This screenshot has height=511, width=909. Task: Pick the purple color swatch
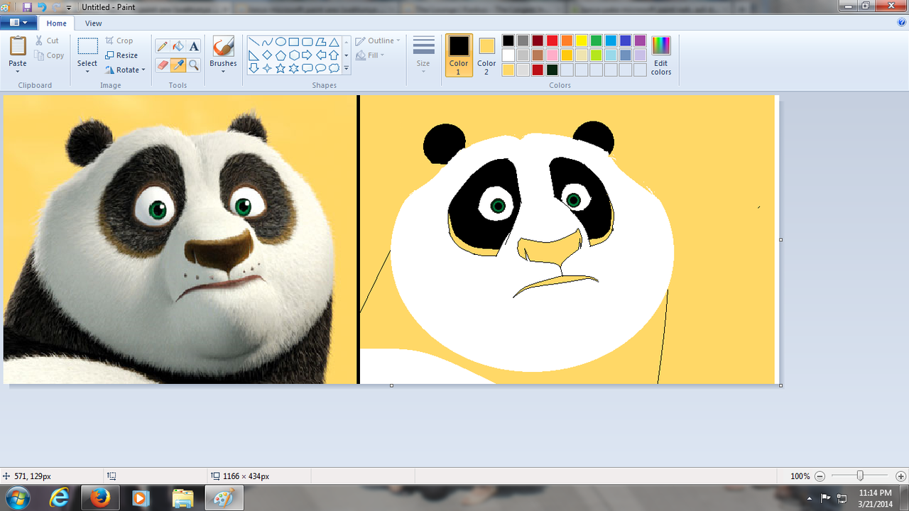640,40
